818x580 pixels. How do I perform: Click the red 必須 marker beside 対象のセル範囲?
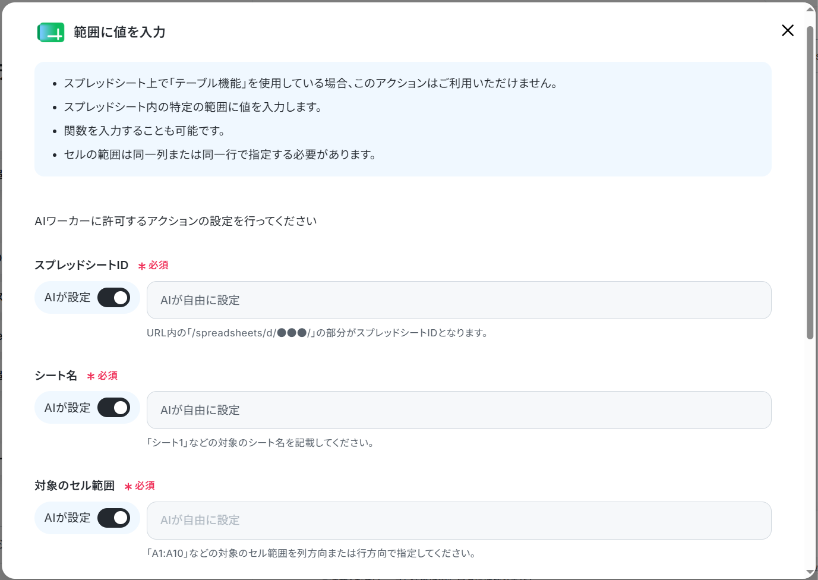pyautogui.click(x=140, y=486)
